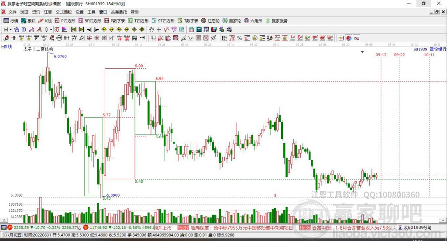Click the save disk icon
The height and width of the screenshot is (241, 447).
[x=214, y=30]
